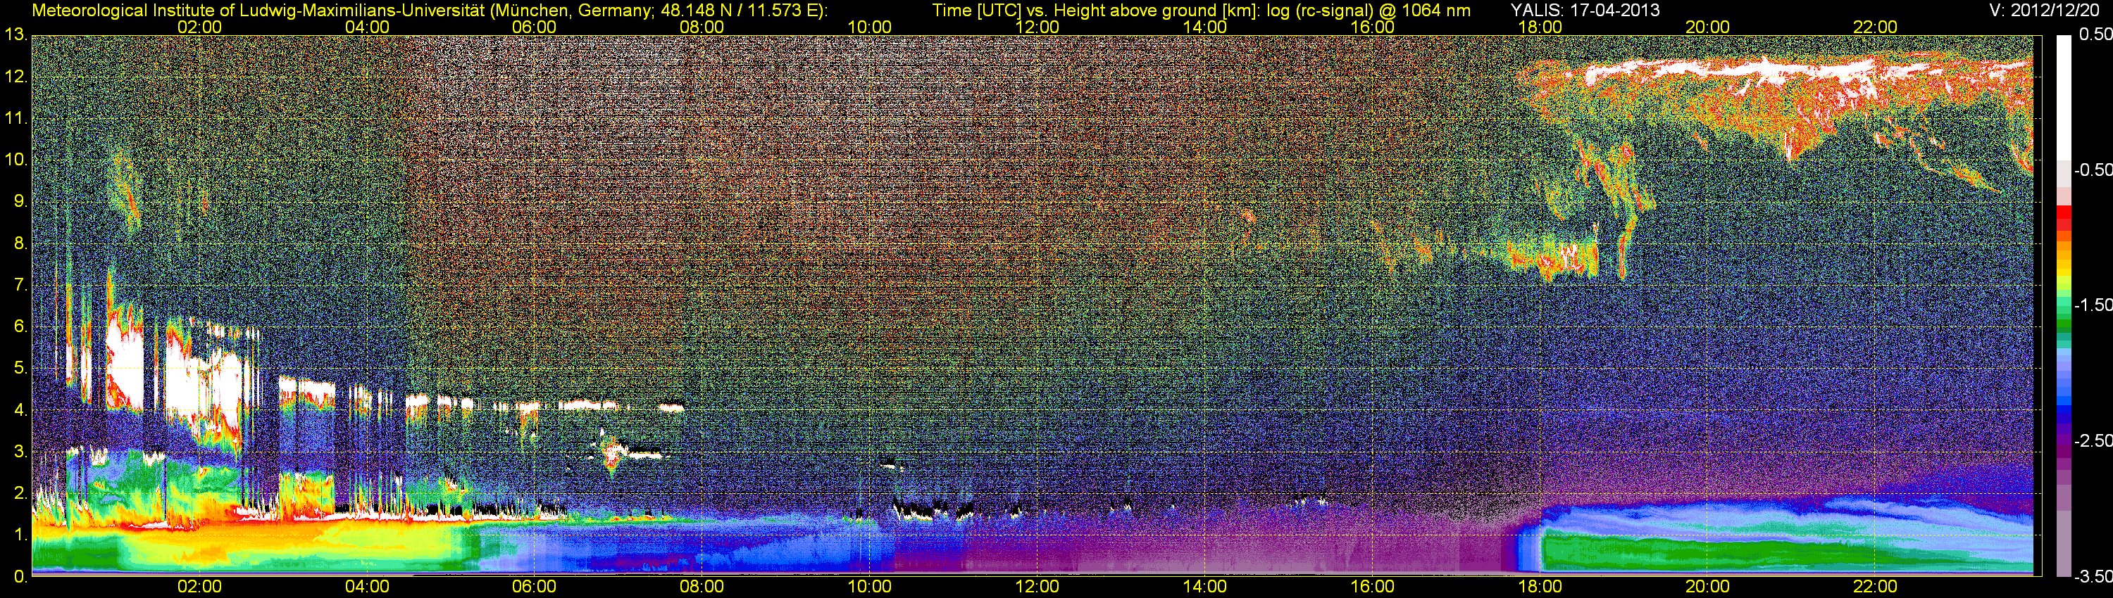Click the 4 km height axis label
This screenshot has width=2113, height=598.
20,410
